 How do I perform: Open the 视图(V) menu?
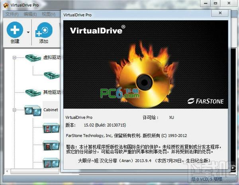pos(49,14)
